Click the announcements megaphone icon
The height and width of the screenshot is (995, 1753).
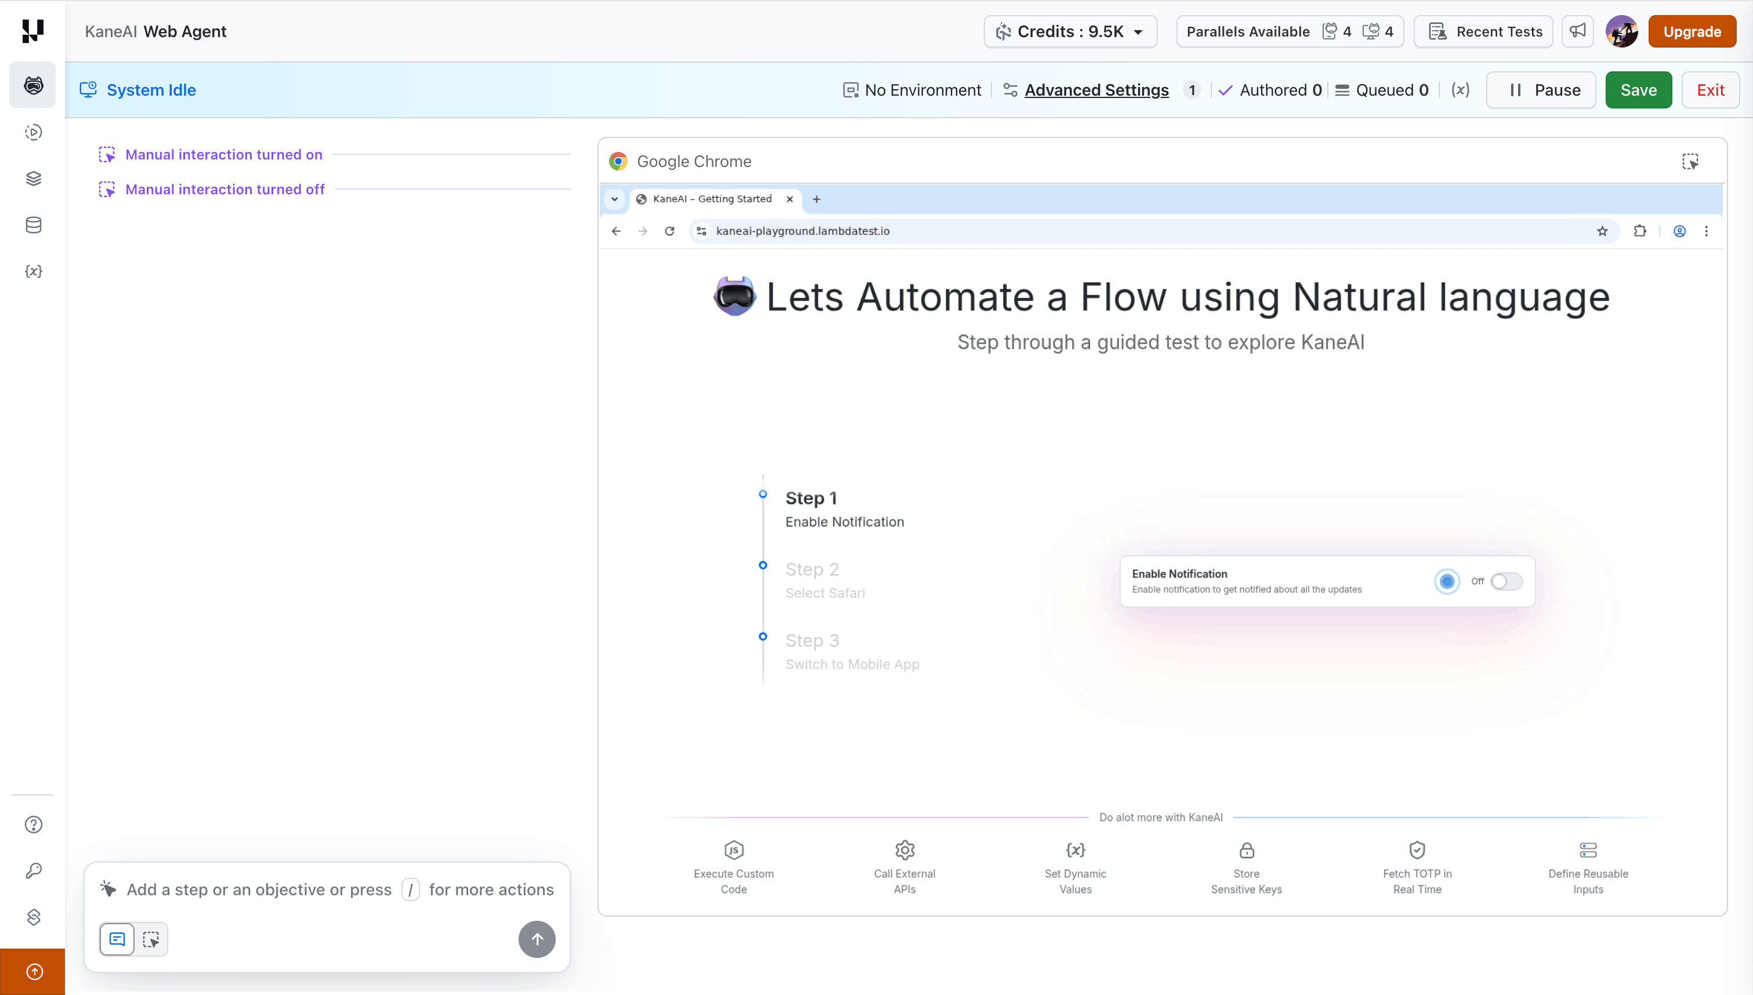(1577, 31)
